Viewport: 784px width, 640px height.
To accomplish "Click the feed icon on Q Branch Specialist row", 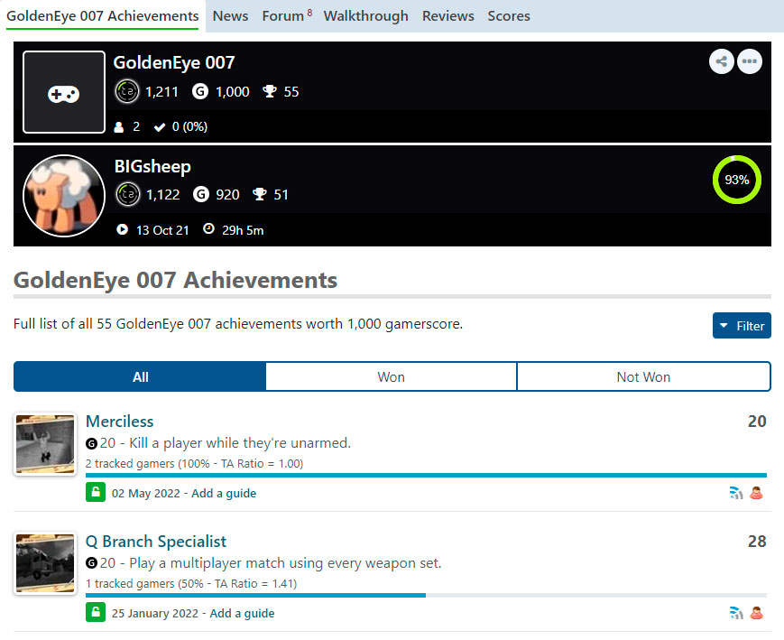I will click(x=736, y=613).
